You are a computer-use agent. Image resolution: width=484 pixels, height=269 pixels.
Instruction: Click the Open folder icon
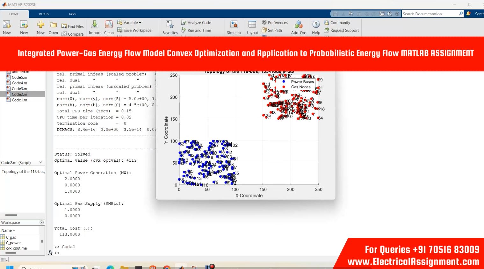click(53, 25)
